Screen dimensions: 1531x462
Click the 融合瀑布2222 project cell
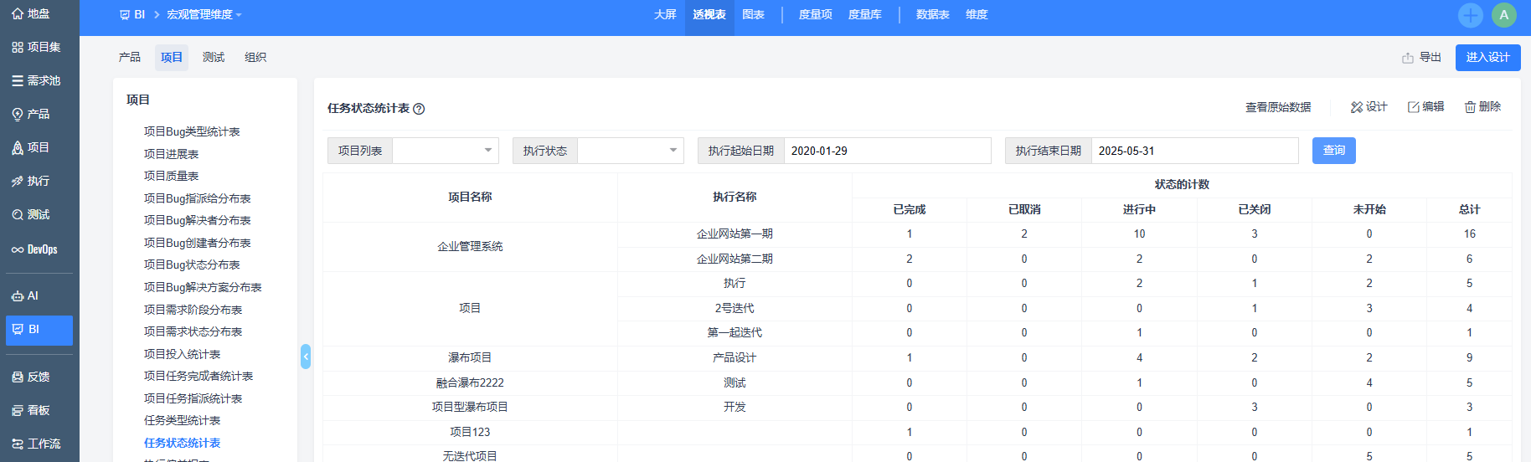click(x=470, y=382)
